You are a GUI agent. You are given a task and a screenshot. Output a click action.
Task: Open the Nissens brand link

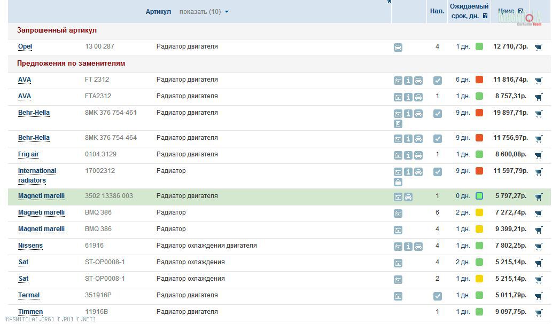30,246
